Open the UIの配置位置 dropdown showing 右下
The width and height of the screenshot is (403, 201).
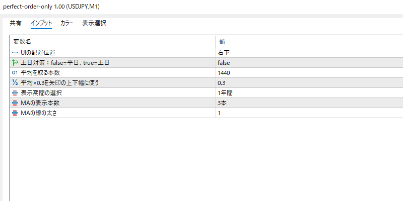(x=224, y=52)
